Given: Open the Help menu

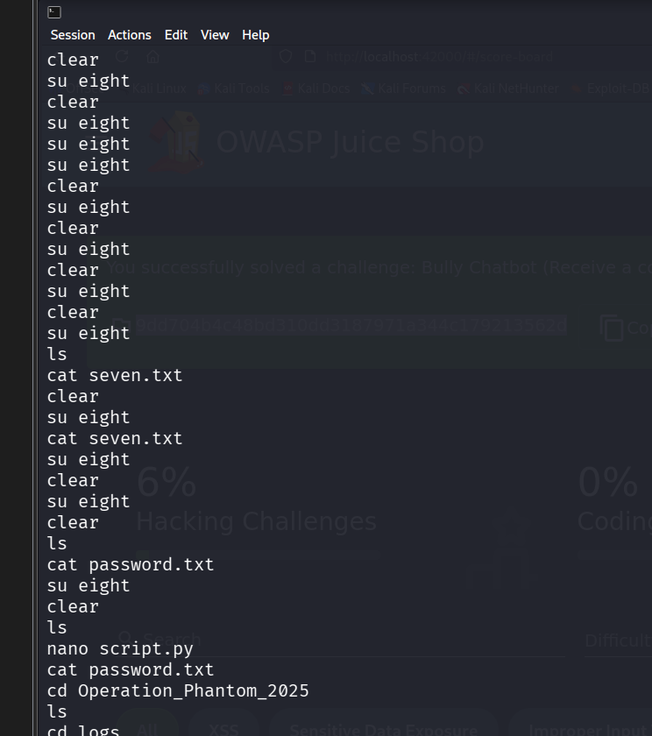Looking at the screenshot, I should (x=256, y=35).
